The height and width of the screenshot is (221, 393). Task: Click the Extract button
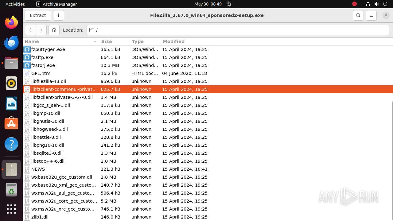[38, 15]
